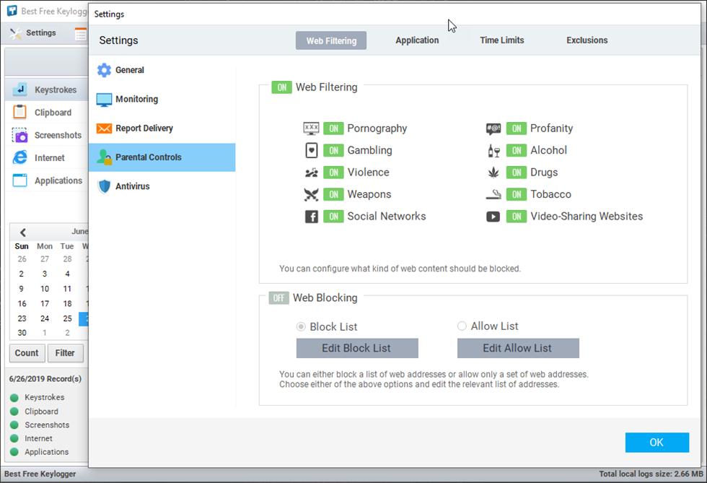This screenshot has height=483, width=707.
Task: Click 'Total local logs size' status text
Action: pos(651,474)
